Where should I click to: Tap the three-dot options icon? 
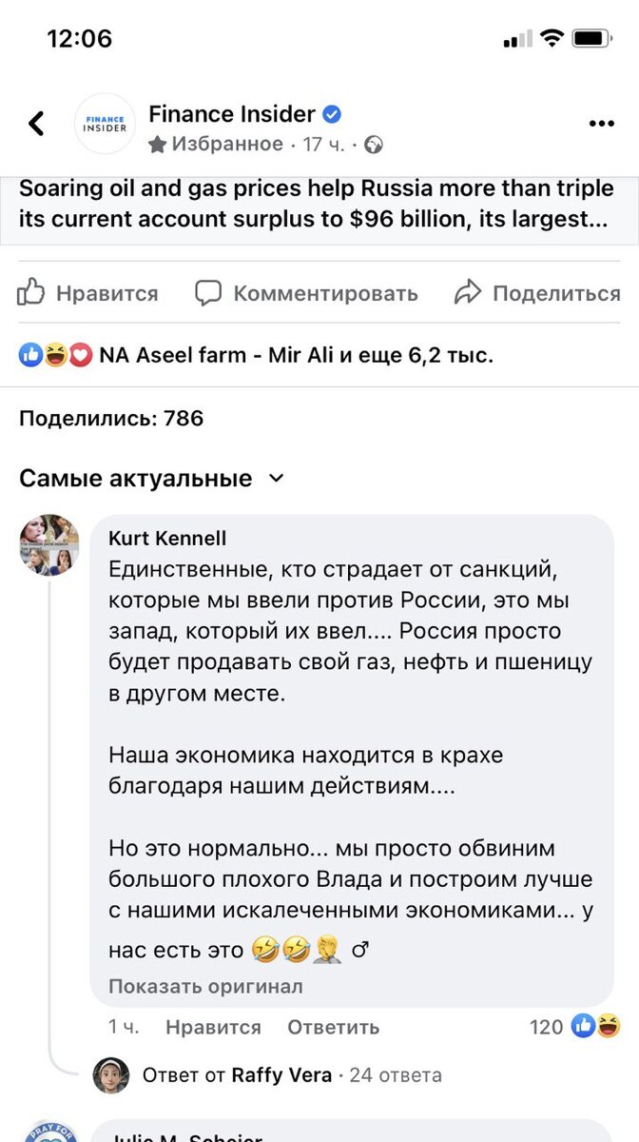(602, 124)
